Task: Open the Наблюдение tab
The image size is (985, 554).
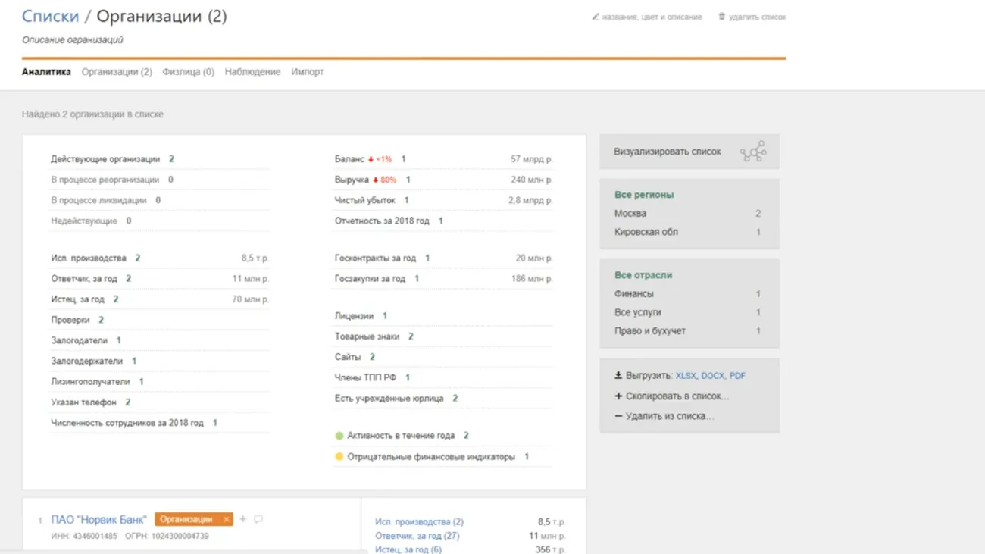Action: 252,72
